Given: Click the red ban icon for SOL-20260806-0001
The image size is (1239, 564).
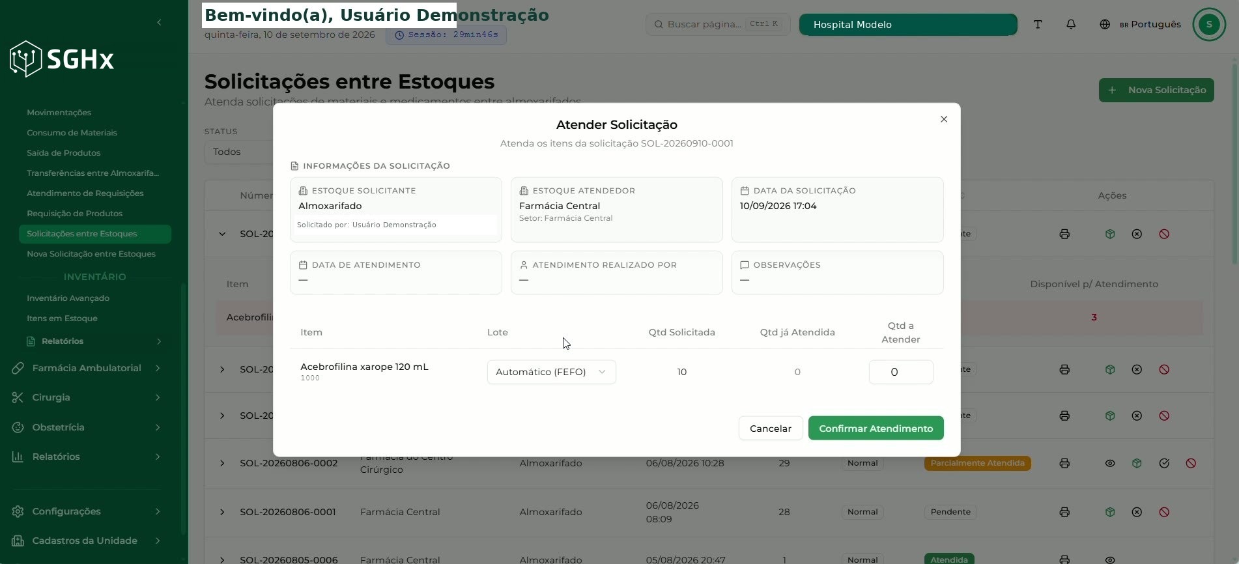Looking at the screenshot, I should (x=1164, y=513).
